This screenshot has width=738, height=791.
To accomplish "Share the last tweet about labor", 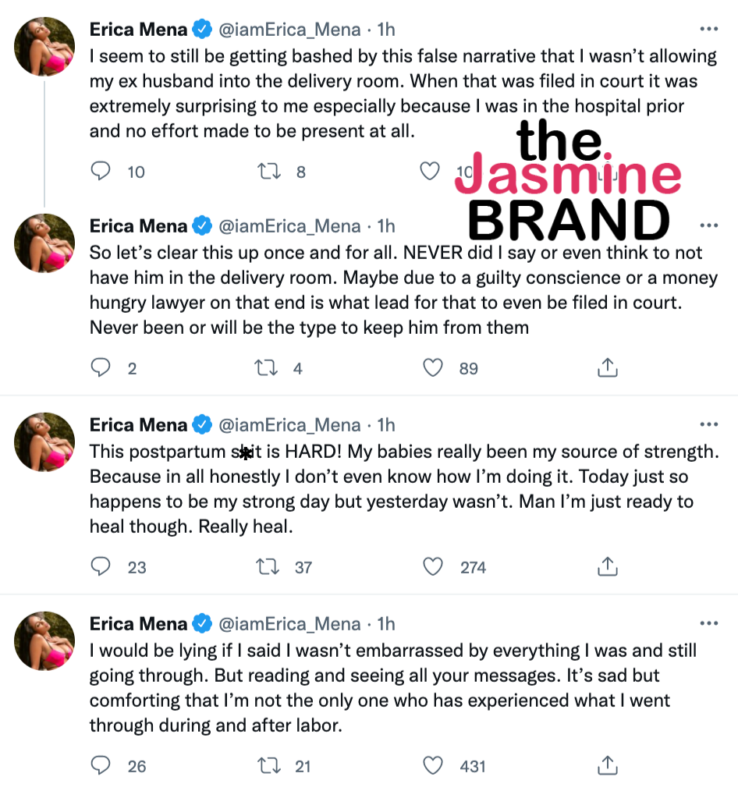I will click(x=608, y=765).
